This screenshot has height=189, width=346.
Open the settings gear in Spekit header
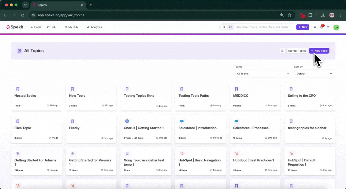click(328, 27)
